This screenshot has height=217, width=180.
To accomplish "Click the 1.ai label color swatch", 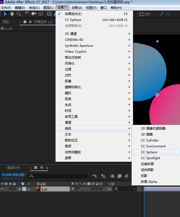I will [24, 189].
